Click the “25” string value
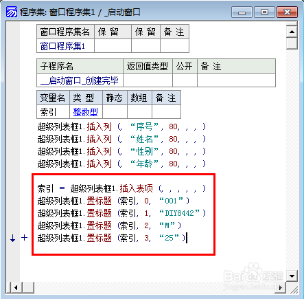 click(169, 238)
